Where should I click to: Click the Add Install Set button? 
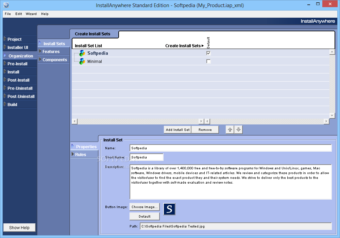coord(177,130)
